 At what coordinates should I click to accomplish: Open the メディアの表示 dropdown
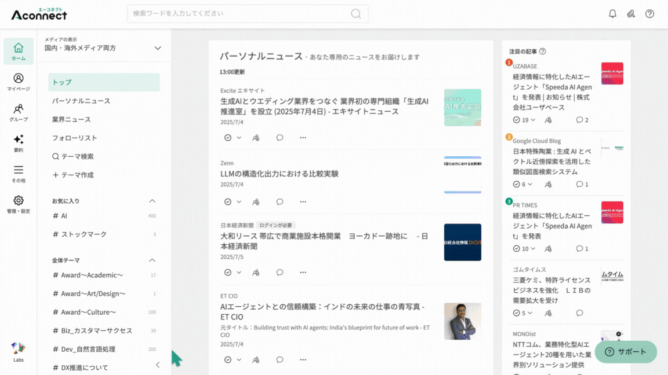pos(103,45)
